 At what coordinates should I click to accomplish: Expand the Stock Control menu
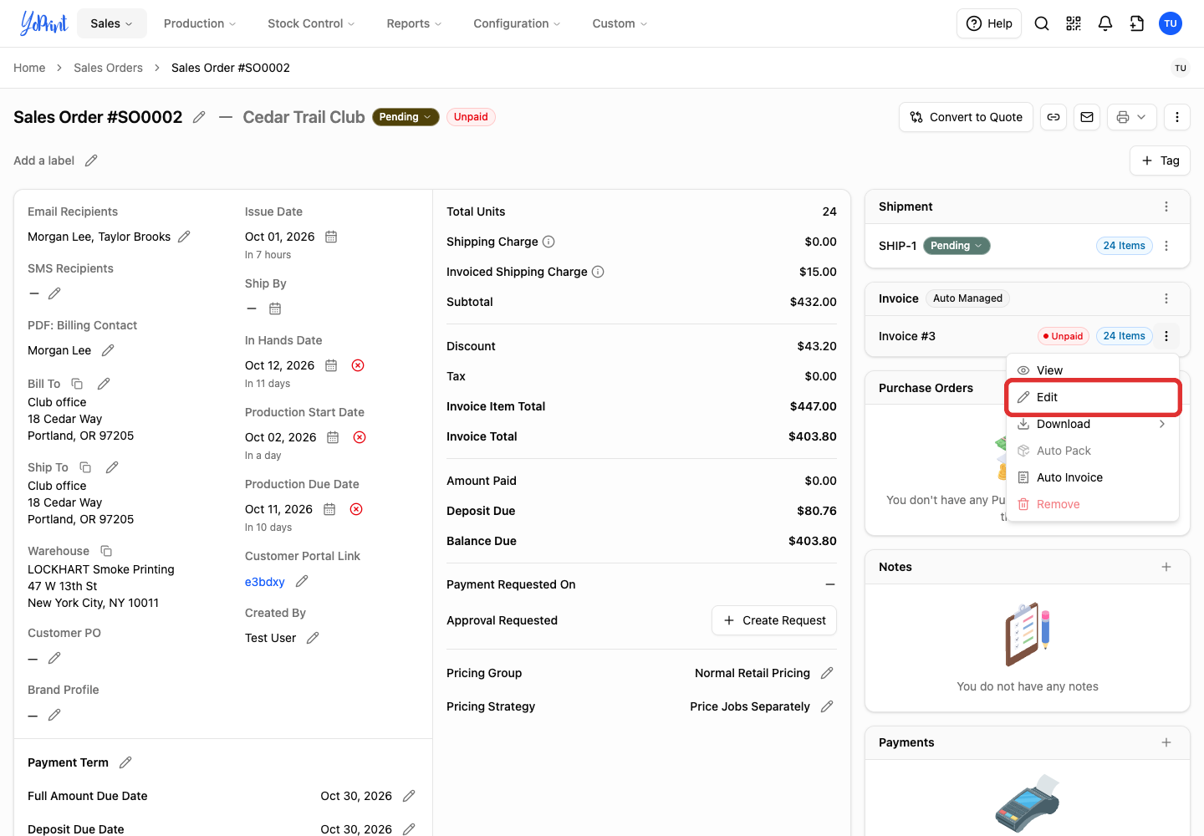pos(311,23)
